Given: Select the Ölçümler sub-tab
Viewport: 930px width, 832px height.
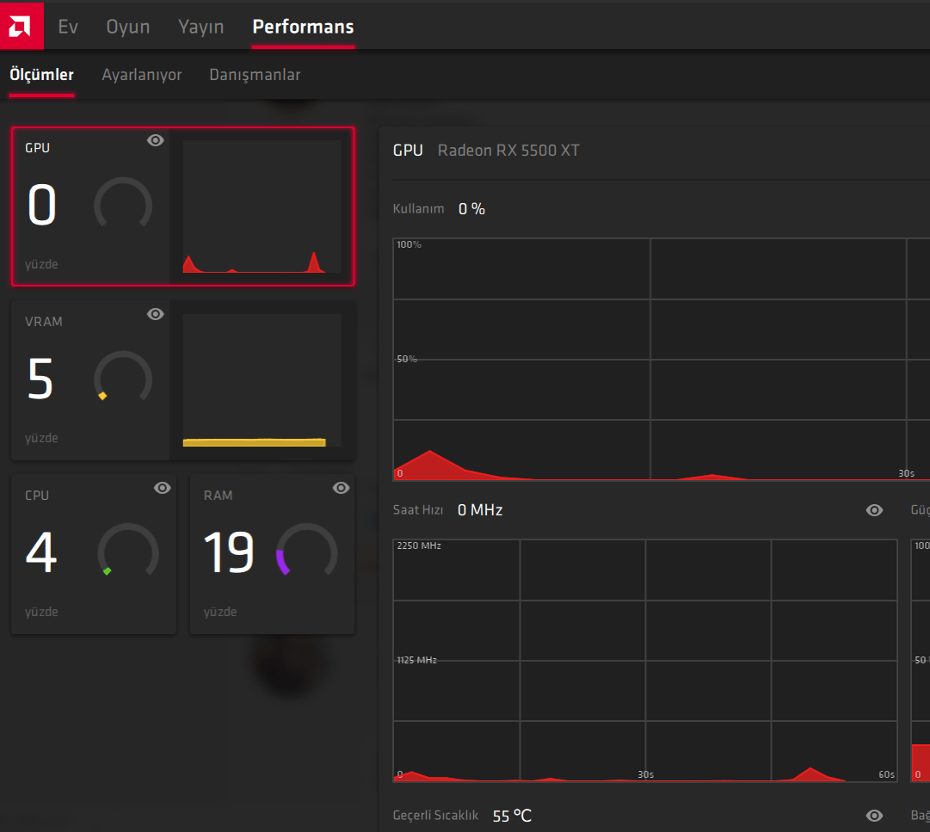Looking at the screenshot, I should [41, 75].
